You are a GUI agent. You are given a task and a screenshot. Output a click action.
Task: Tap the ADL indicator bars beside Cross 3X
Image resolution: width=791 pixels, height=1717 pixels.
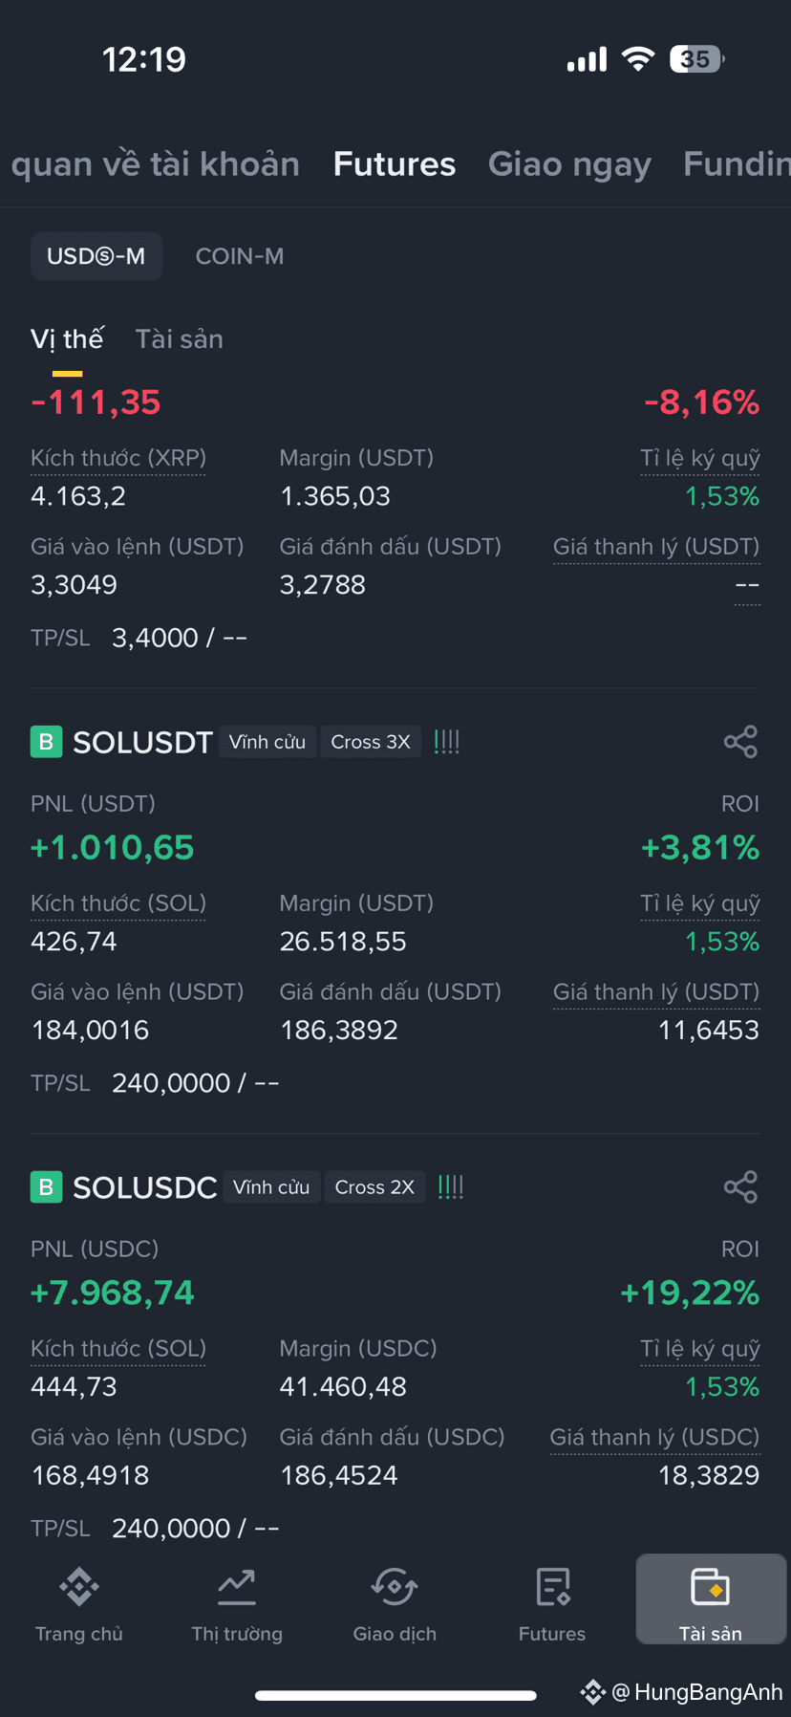[447, 742]
